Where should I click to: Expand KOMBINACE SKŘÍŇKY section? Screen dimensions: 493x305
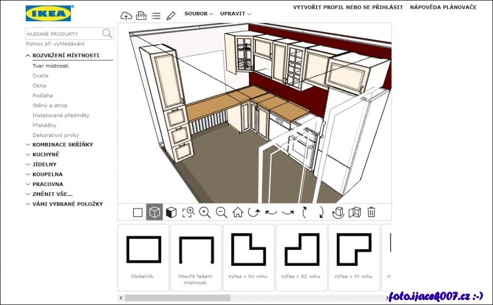(x=62, y=145)
